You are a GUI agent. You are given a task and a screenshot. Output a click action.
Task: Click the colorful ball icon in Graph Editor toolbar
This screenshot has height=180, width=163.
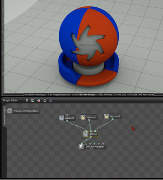[39, 100]
